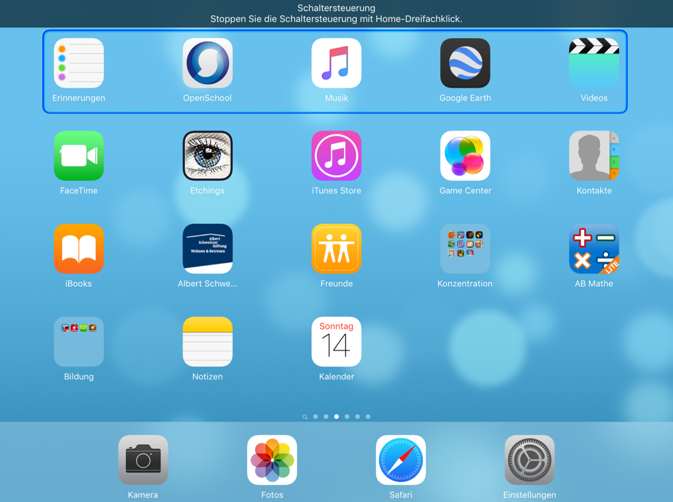673x502 pixels.
Task: Tap the 'Erinnerungen' label text
Action: tap(78, 98)
